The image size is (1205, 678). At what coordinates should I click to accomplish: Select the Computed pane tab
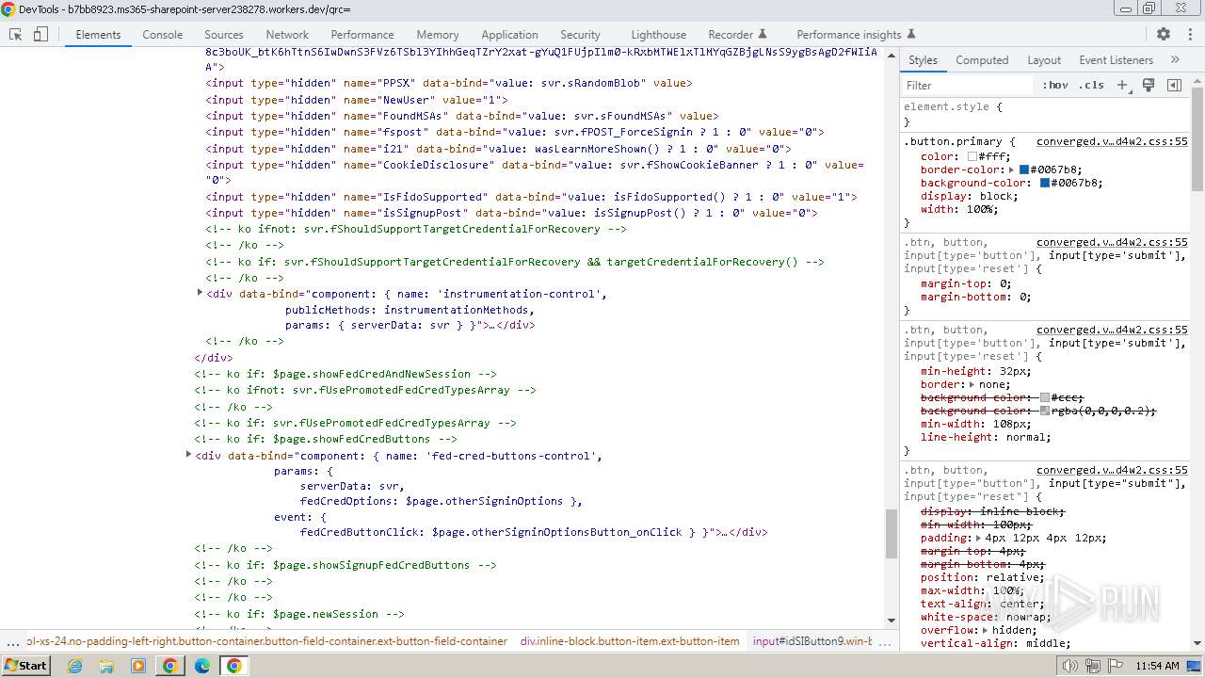(x=982, y=59)
